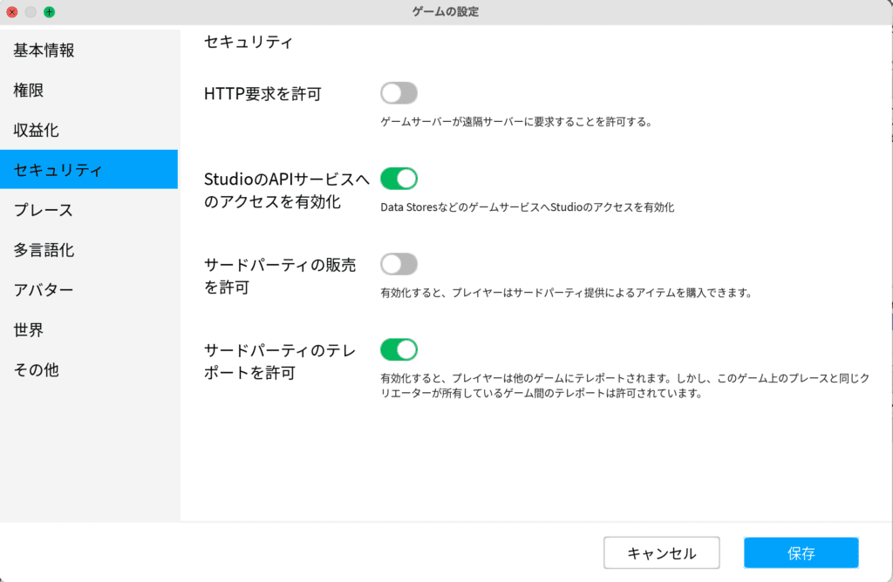Image resolution: width=893 pixels, height=582 pixels.
Task: Switch to the 世界 settings tab
Action: tap(29, 330)
